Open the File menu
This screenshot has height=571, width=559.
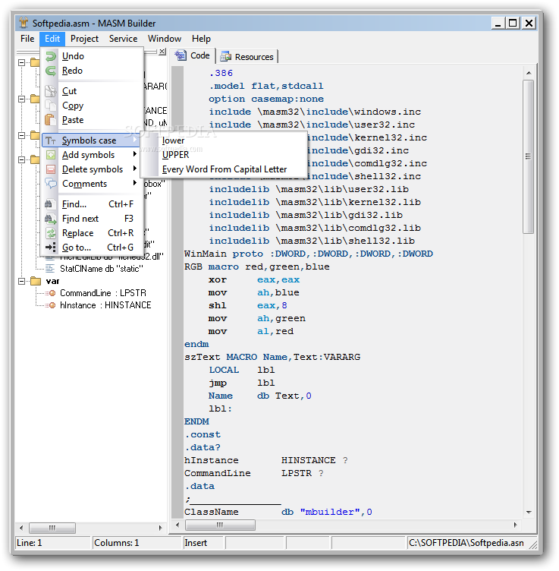coord(27,39)
